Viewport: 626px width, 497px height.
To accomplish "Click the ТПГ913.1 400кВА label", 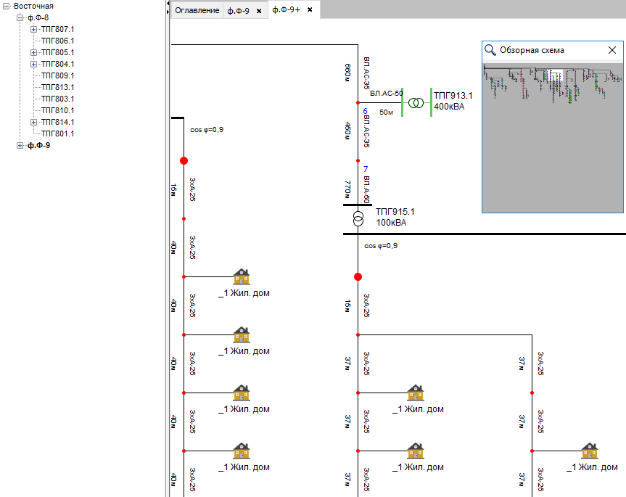I will 453,101.
